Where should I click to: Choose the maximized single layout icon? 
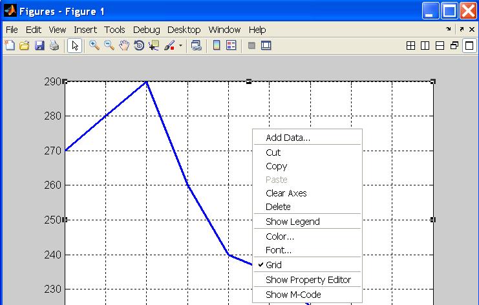[x=469, y=46]
